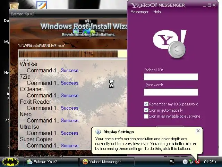Click the info icon in Display Settings balloon
The height and width of the screenshot is (167, 222).
click(x=98, y=132)
